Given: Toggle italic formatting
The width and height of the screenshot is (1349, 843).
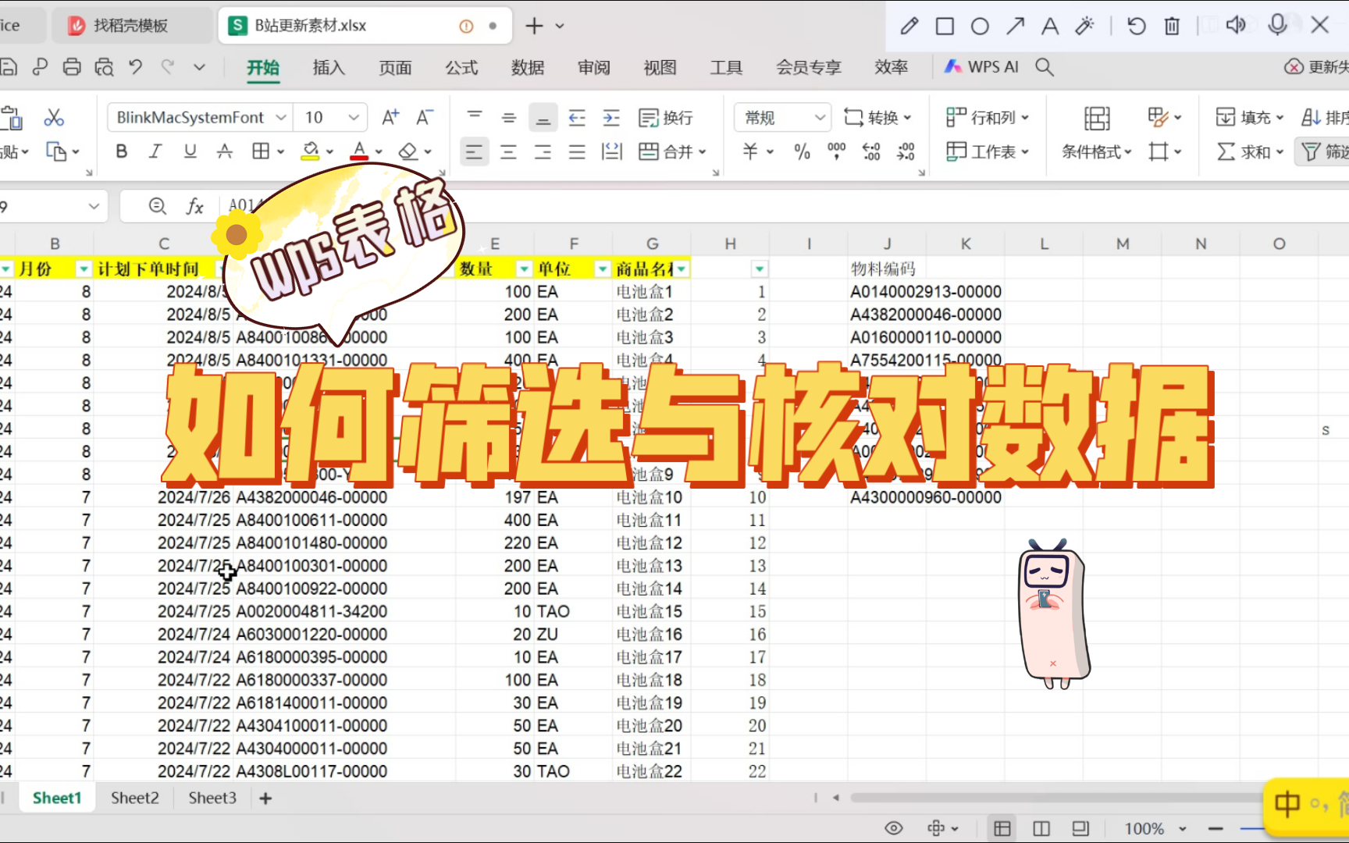Looking at the screenshot, I should tap(155, 151).
